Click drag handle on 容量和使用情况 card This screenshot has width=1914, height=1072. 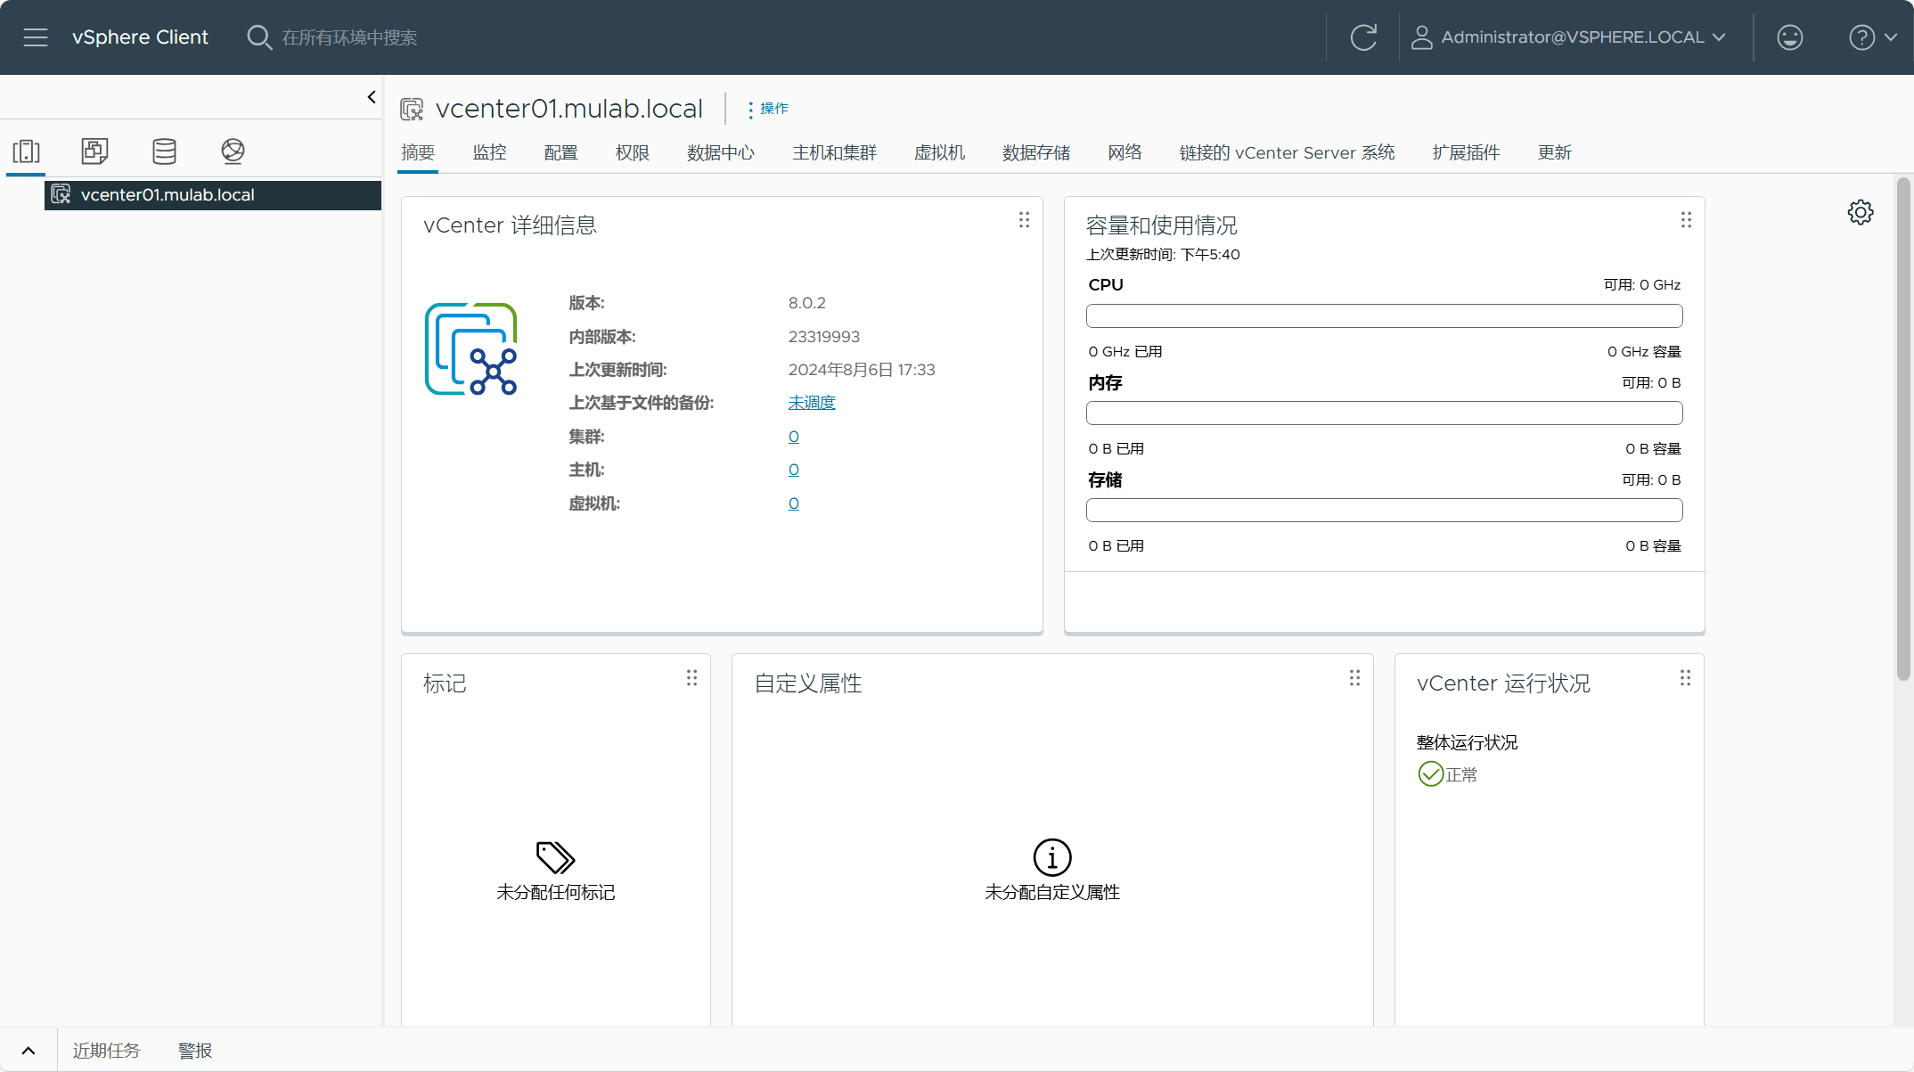tap(1686, 219)
